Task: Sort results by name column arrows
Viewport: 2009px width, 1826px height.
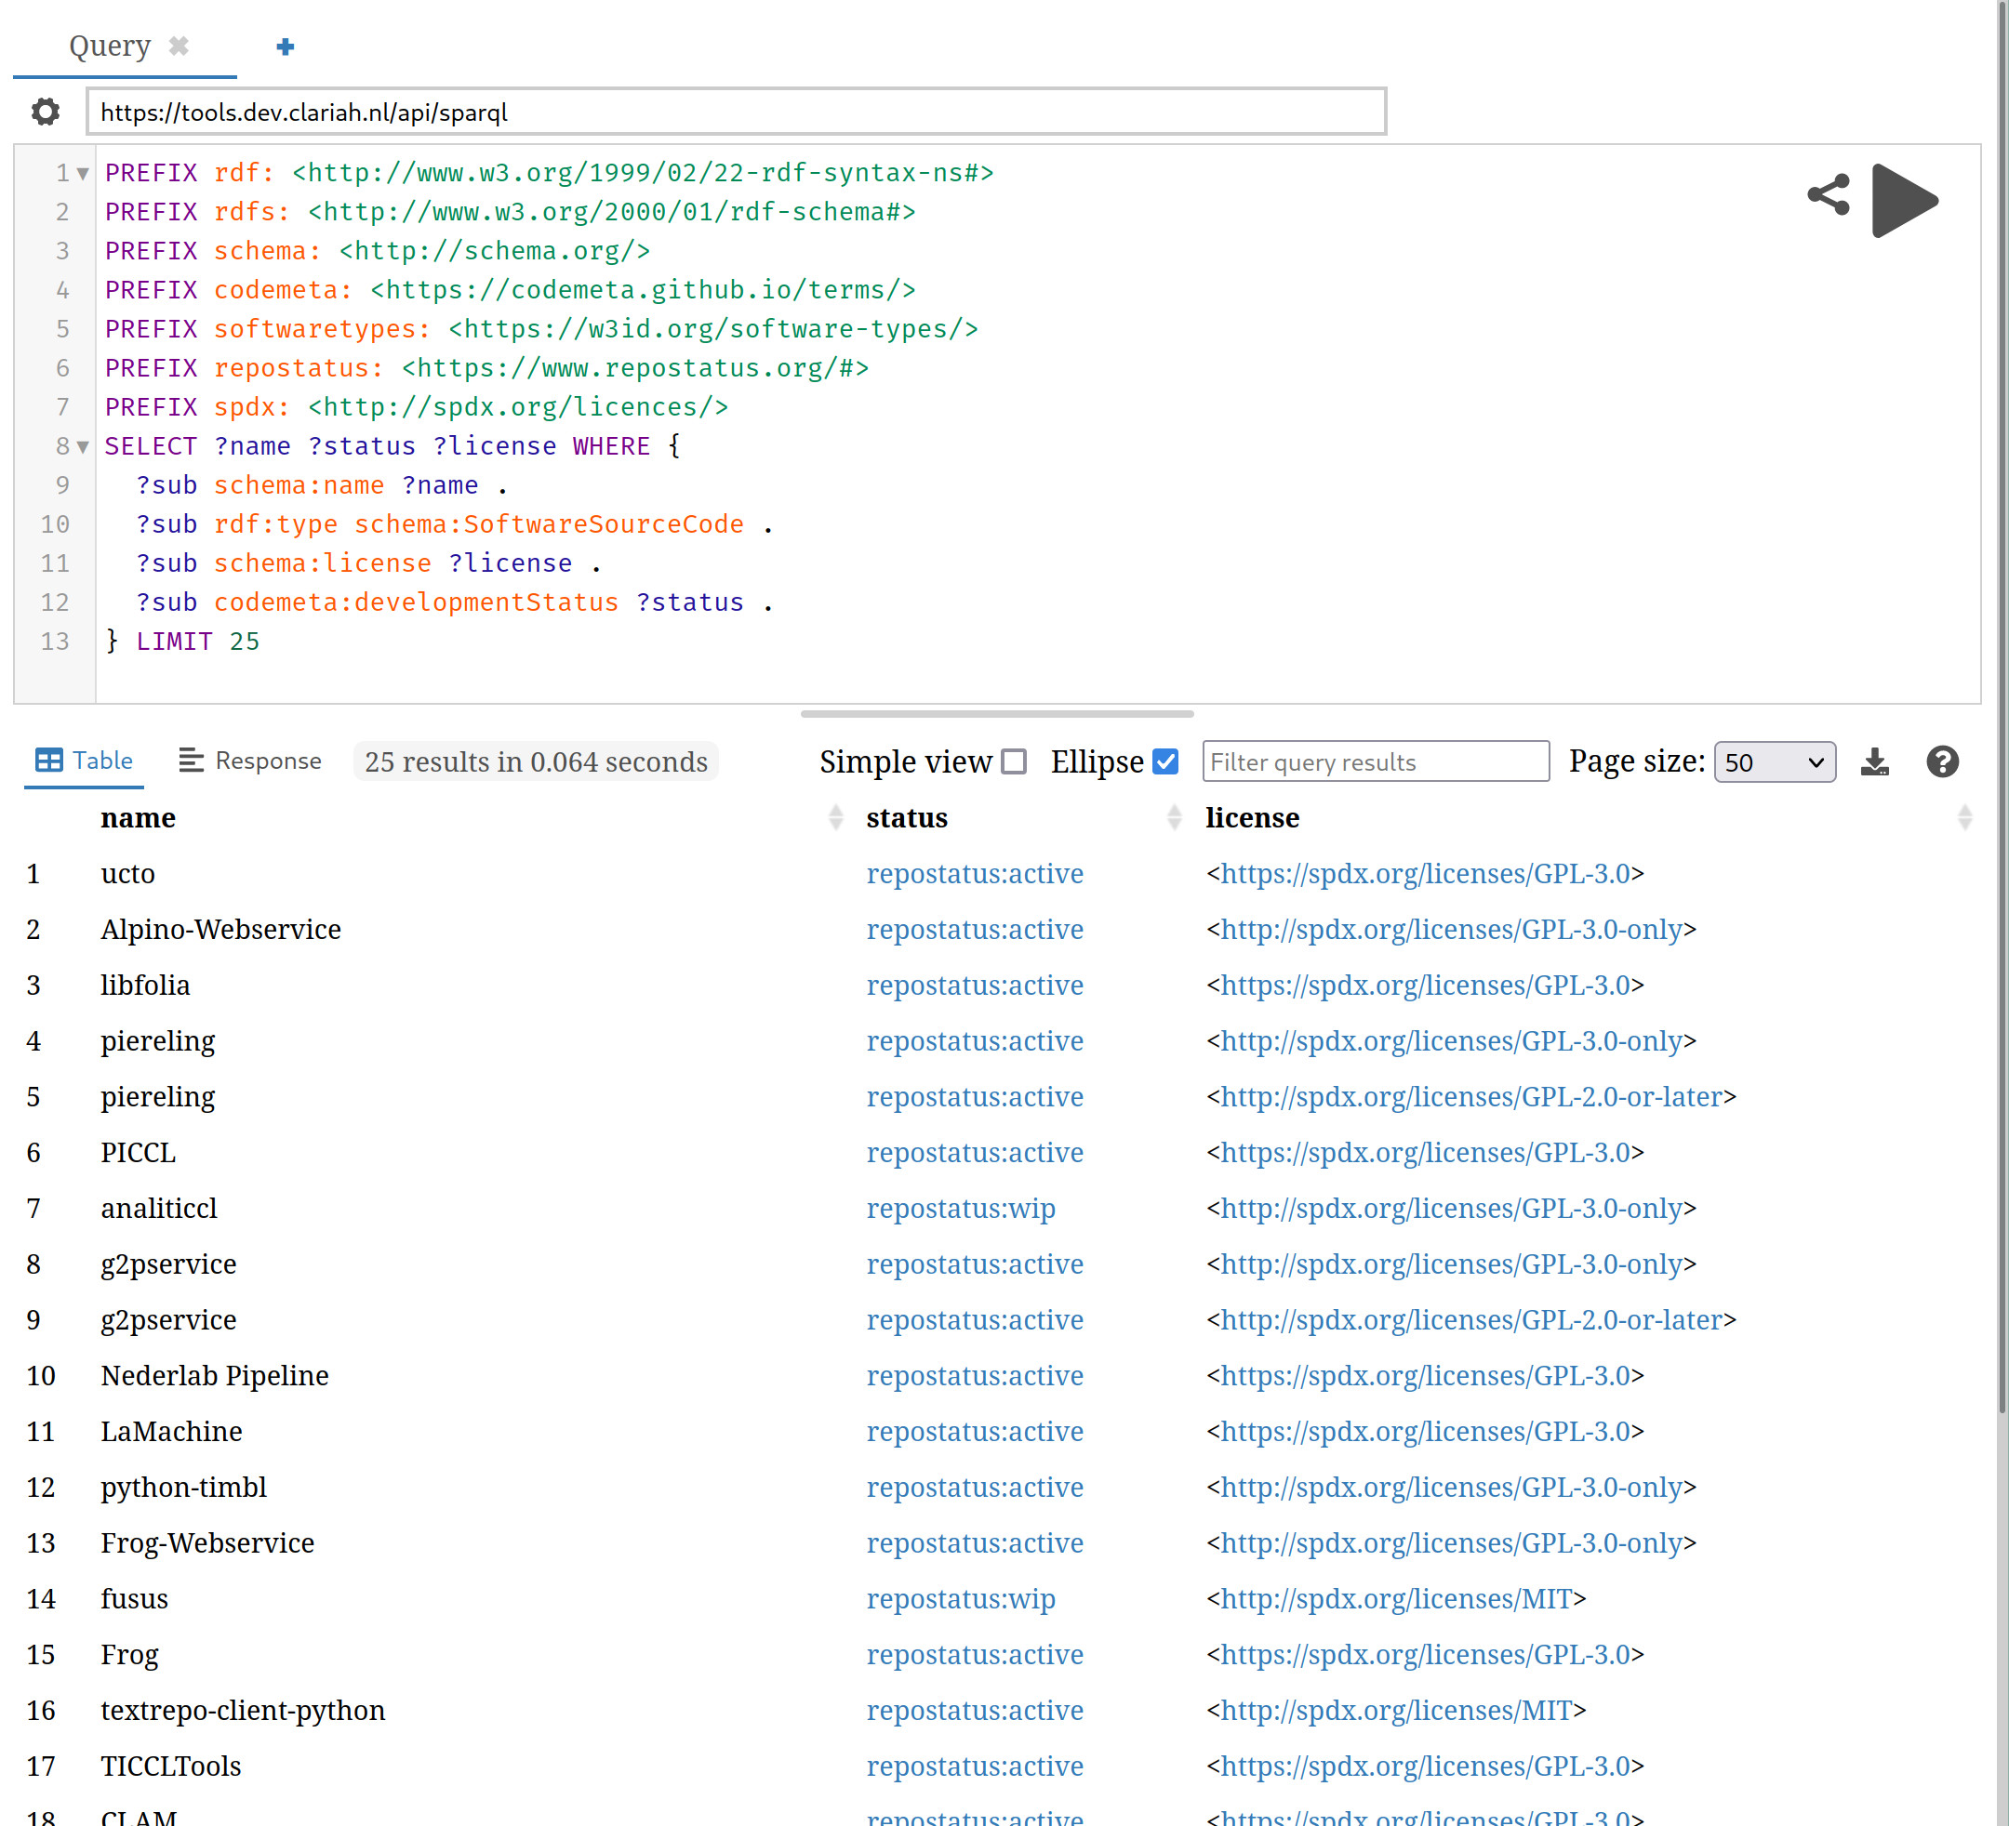Action: click(x=835, y=818)
